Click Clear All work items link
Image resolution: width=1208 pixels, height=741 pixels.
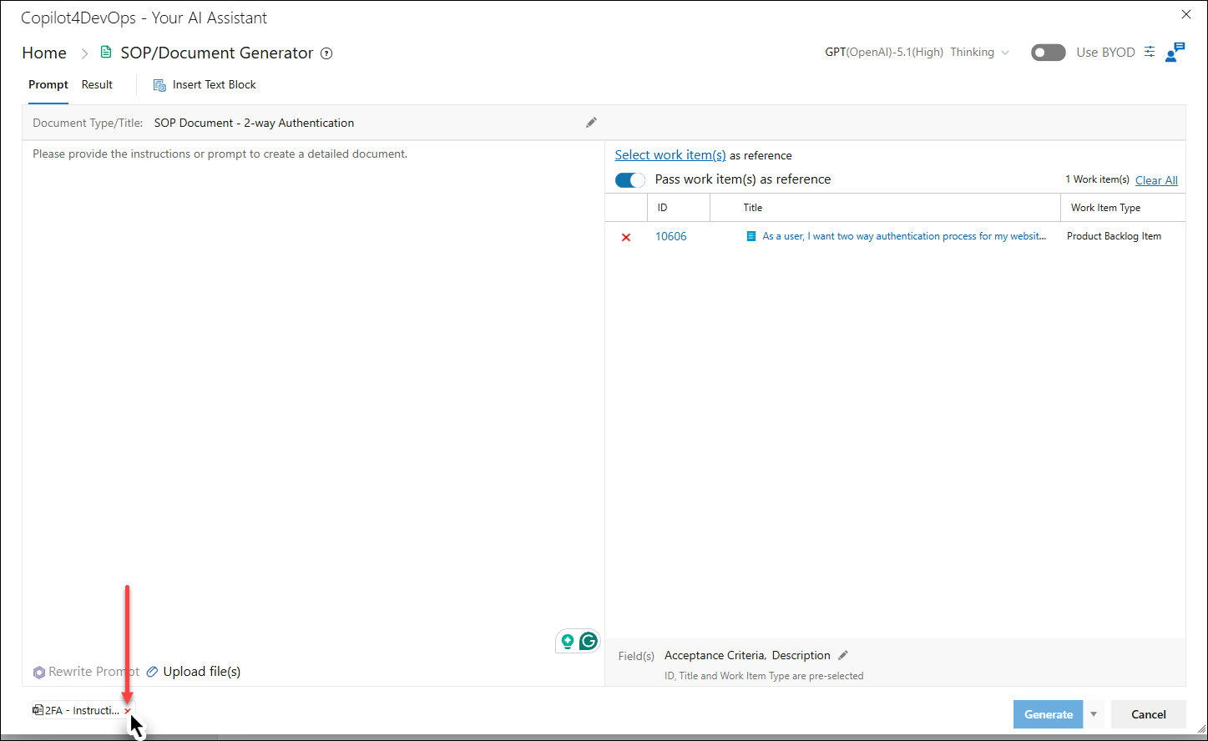(1156, 180)
